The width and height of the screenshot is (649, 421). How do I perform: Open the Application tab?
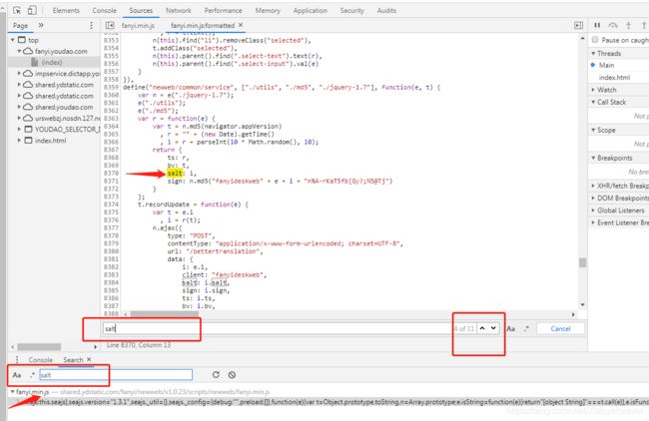pyautogui.click(x=310, y=11)
